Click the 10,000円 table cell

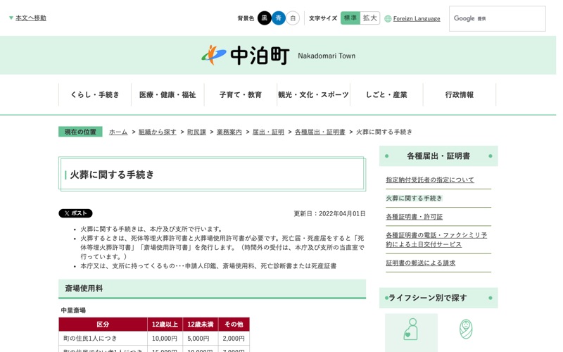(165, 339)
